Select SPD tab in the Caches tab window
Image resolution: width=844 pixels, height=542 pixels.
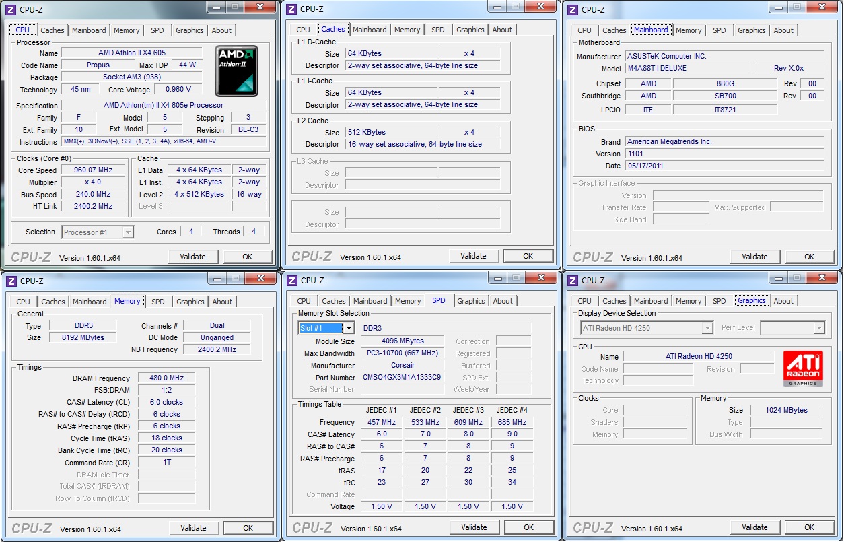pyautogui.click(x=438, y=30)
